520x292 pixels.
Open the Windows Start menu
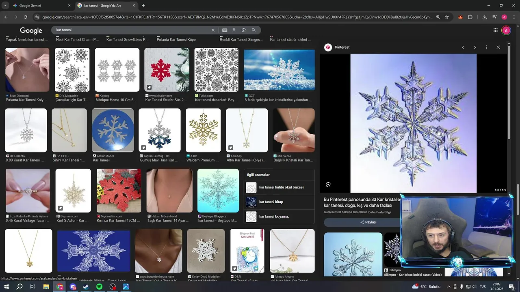point(6,287)
